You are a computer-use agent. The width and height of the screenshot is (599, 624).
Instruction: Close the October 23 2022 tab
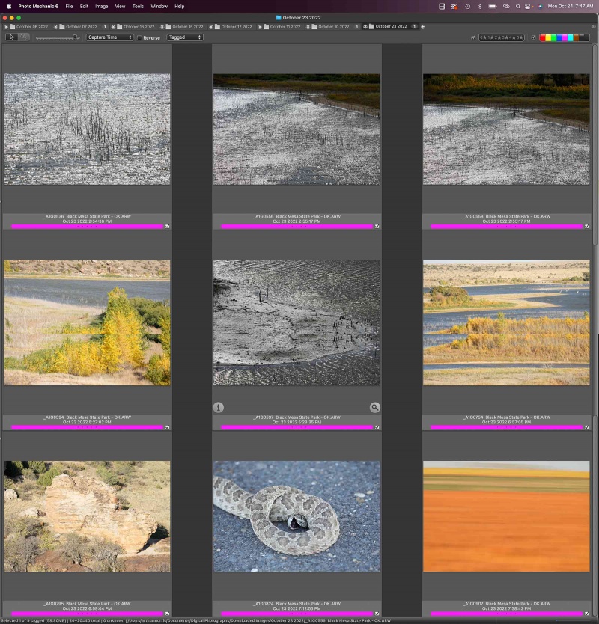coord(365,27)
